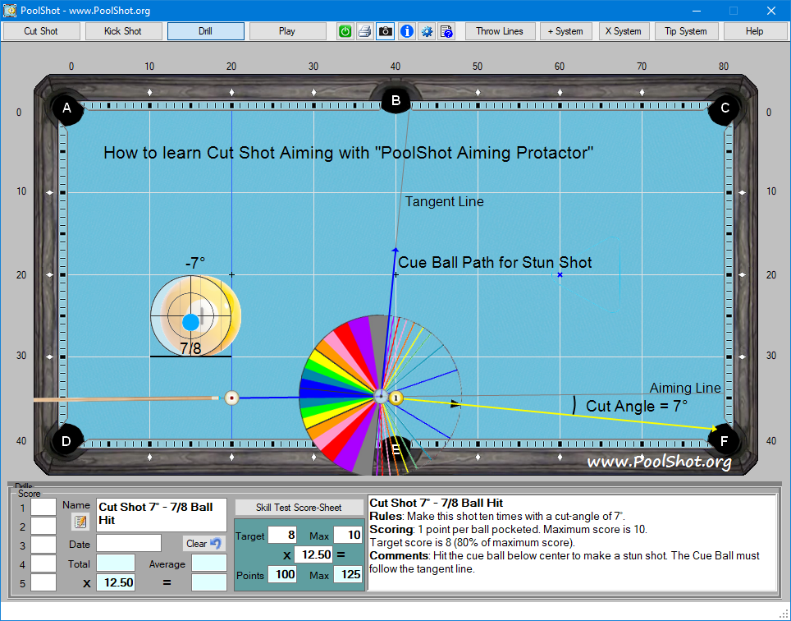Click the 12.50 multiplier in Score panel
The width and height of the screenshot is (791, 621).
(116, 582)
